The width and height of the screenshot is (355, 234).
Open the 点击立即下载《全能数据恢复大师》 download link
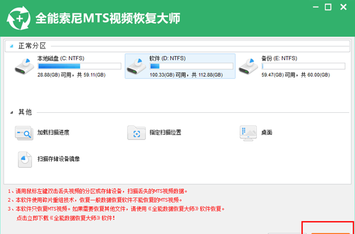click(66, 219)
